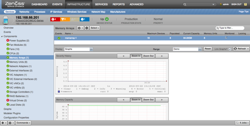Click the green Memory Capacity graph line
This screenshot has width=250, height=126.
pyautogui.click(x=114, y=105)
